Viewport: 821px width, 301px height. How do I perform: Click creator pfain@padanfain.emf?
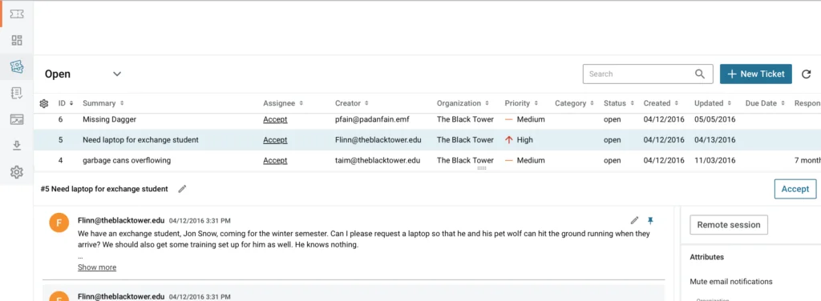point(372,119)
